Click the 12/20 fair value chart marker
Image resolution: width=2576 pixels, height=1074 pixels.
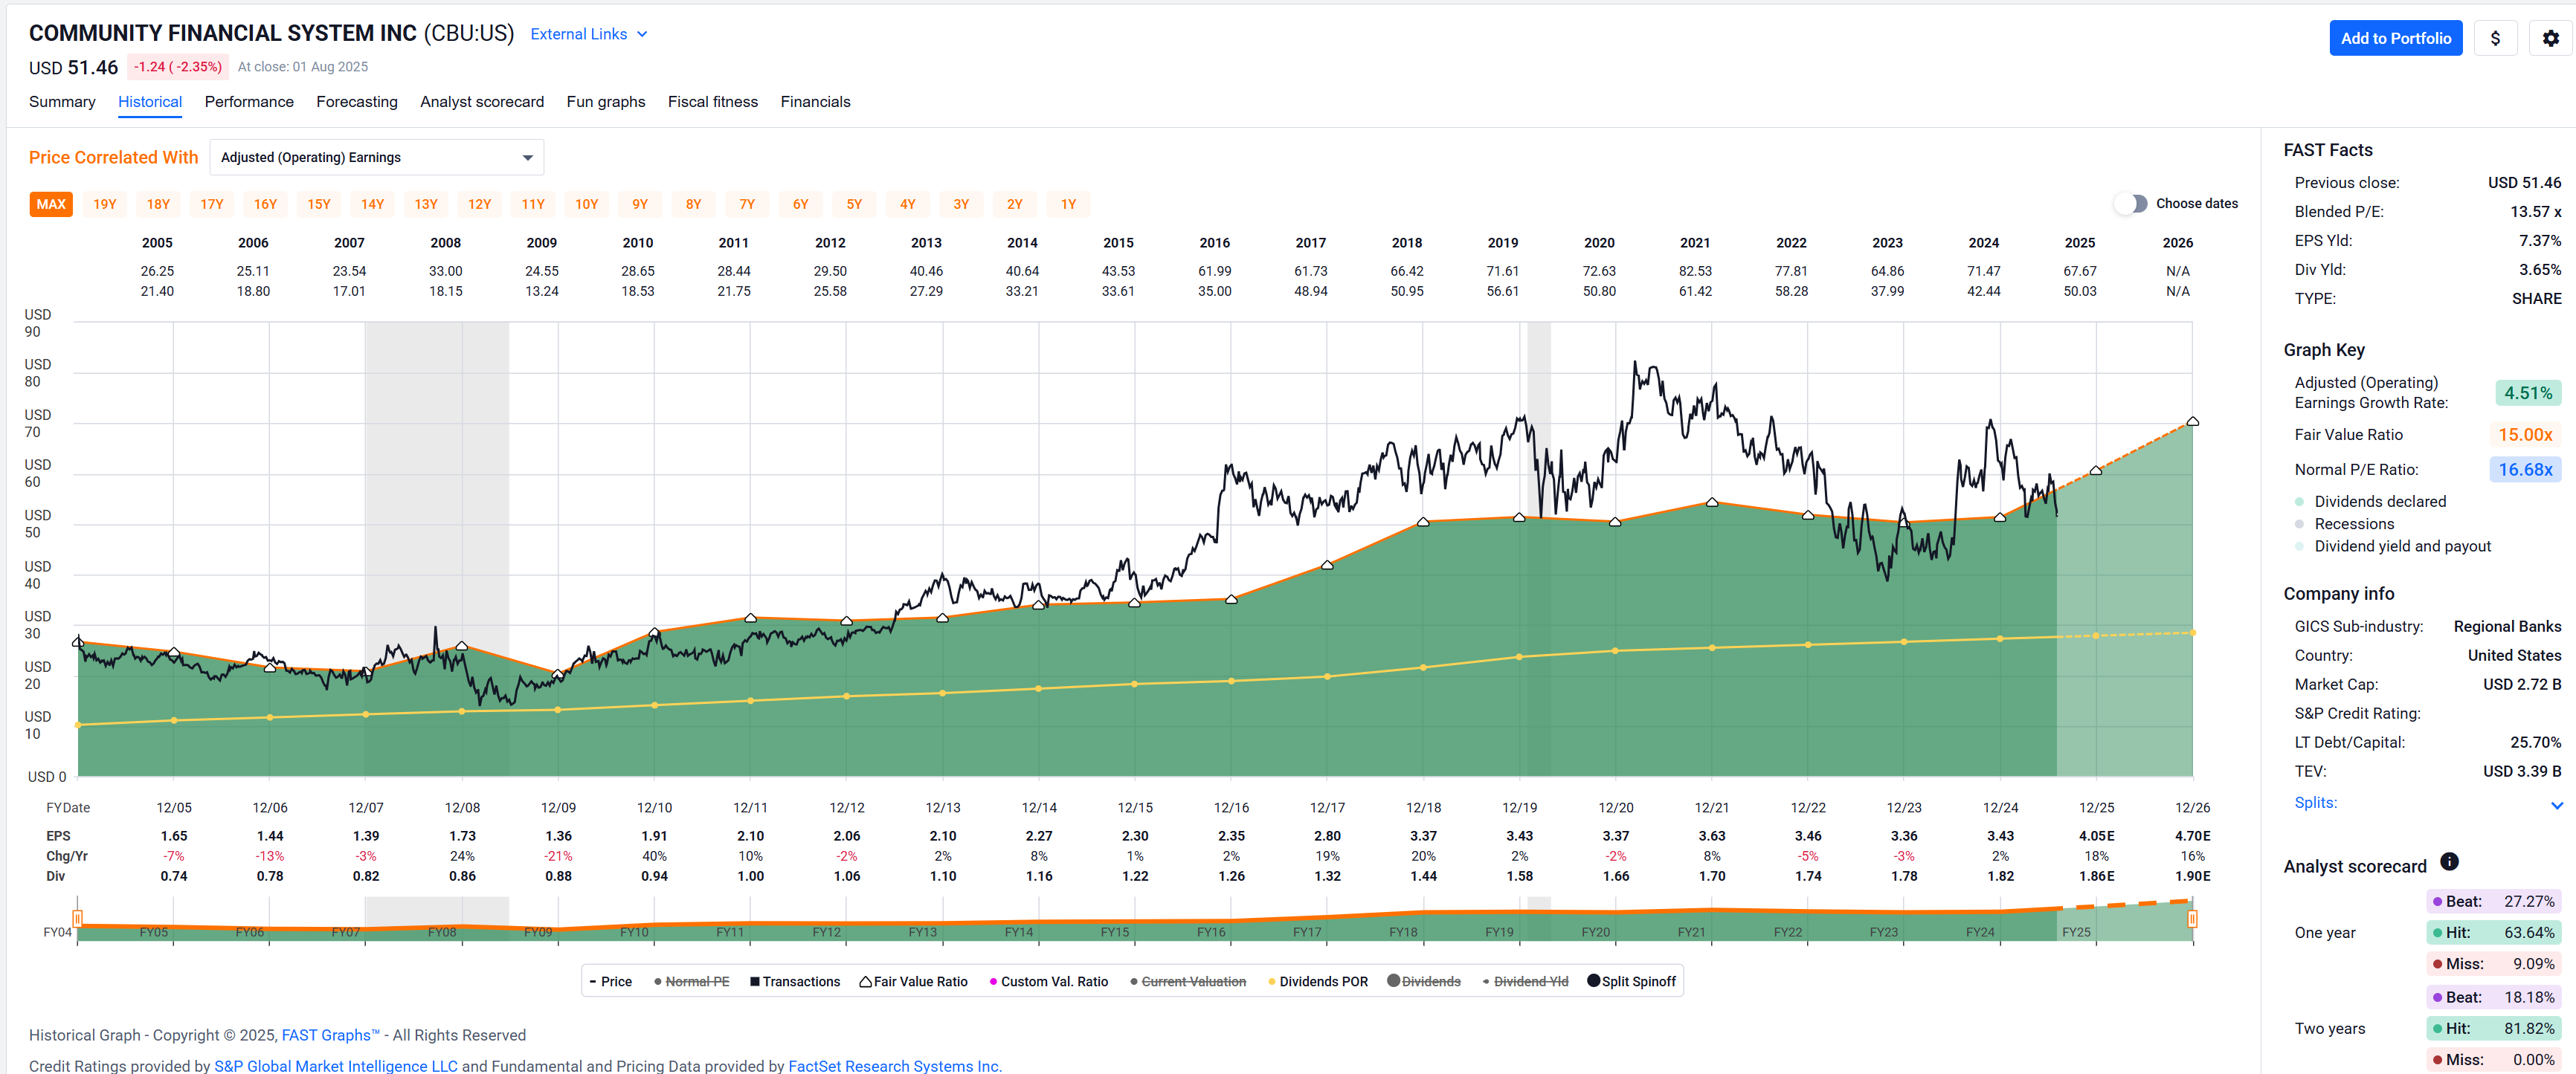point(1615,522)
